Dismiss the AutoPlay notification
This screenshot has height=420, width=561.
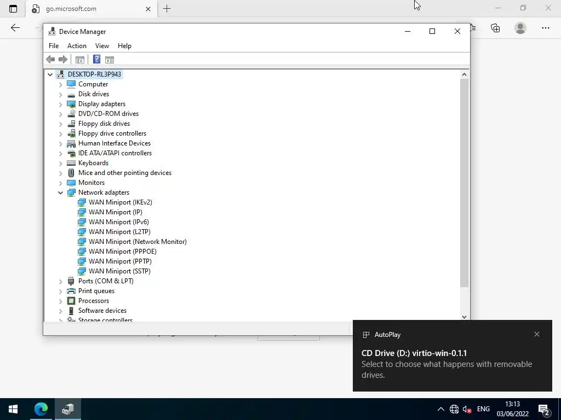pos(537,334)
